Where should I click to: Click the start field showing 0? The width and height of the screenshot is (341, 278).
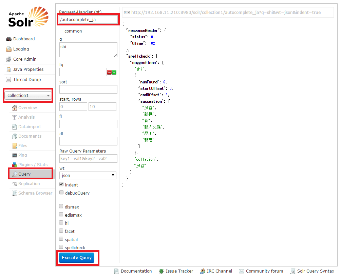tap(73, 107)
